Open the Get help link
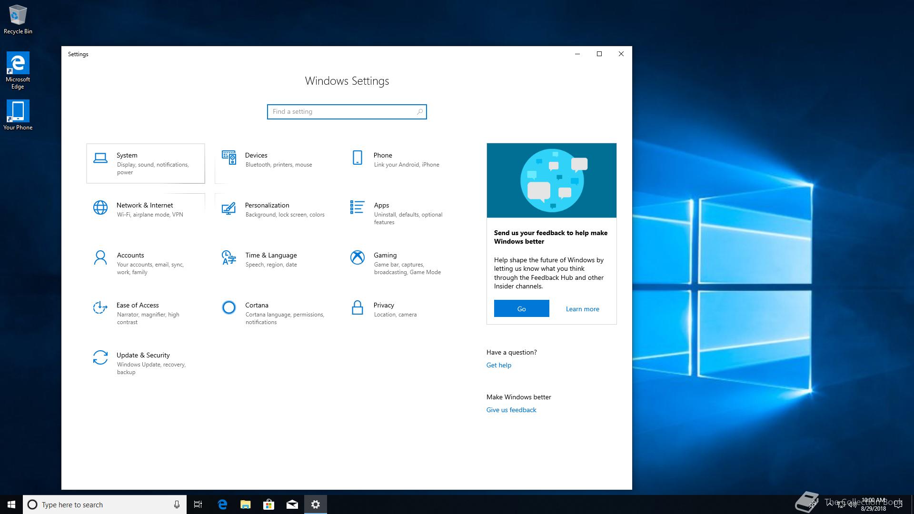 coord(499,365)
